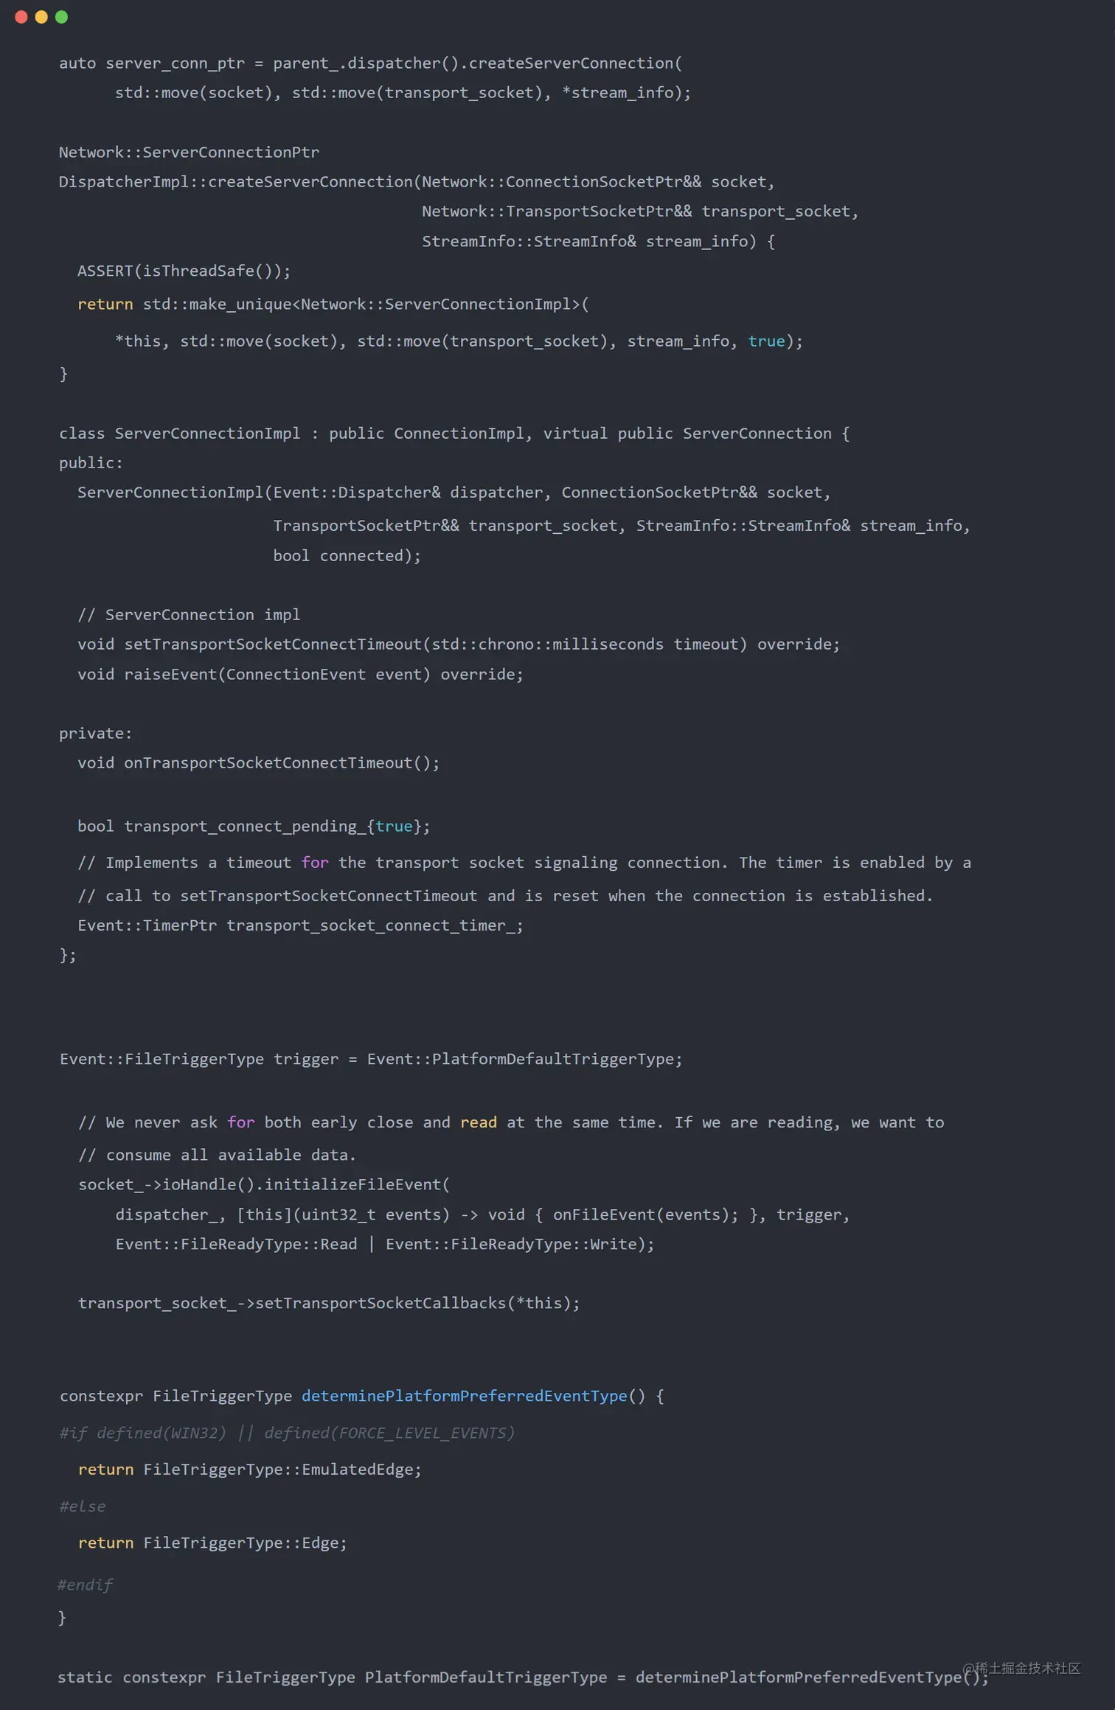Click the setTransportSocketCallbacks(*this) line

tap(329, 1303)
